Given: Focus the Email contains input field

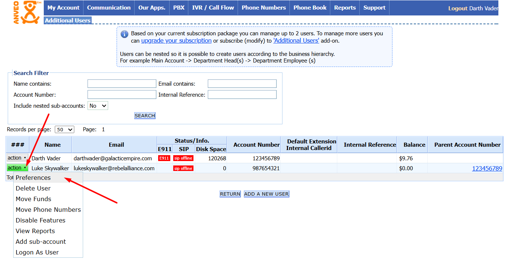Looking at the screenshot, I should 242,84.
